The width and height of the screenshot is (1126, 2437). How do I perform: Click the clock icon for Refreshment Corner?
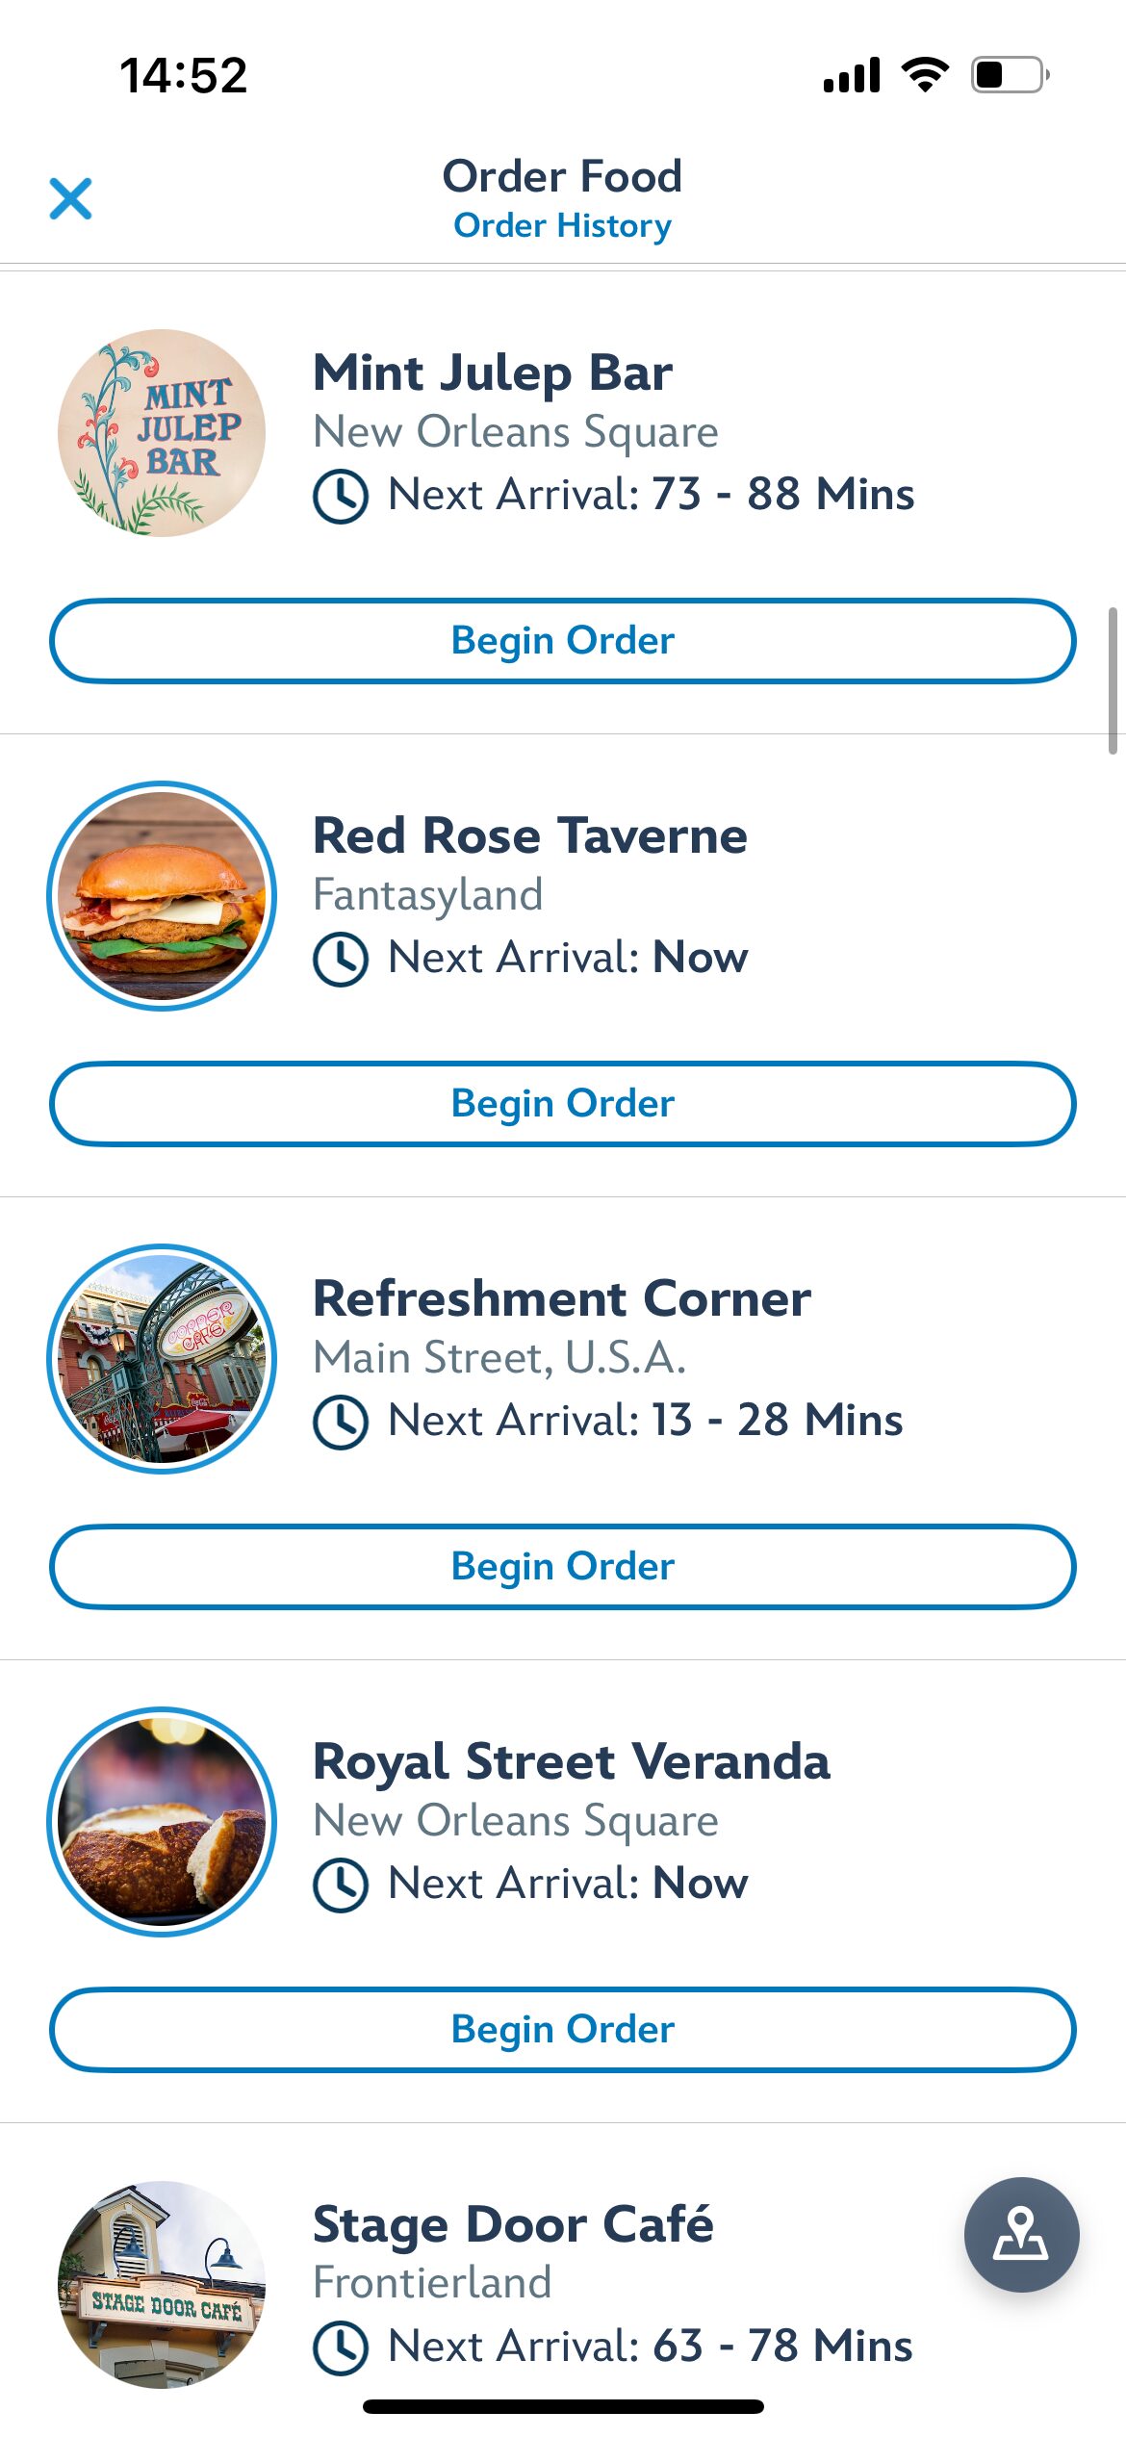click(x=341, y=1423)
